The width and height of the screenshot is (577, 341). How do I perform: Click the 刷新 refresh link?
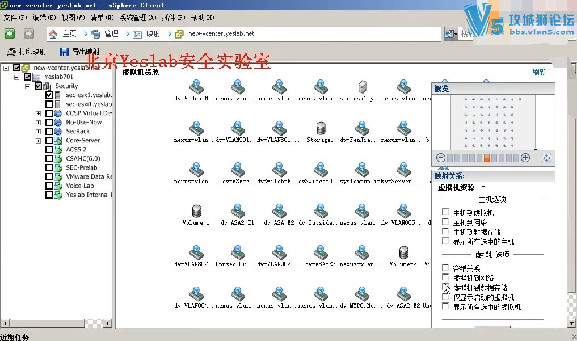[x=539, y=72]
